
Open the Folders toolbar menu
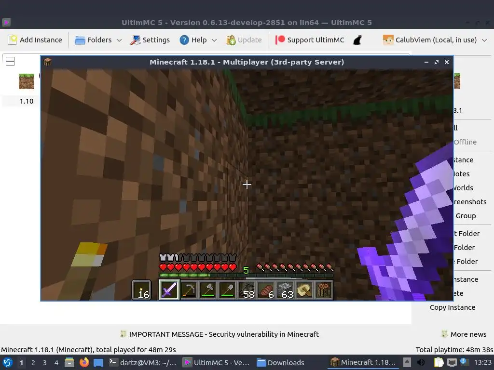click(x=93, y=40)
